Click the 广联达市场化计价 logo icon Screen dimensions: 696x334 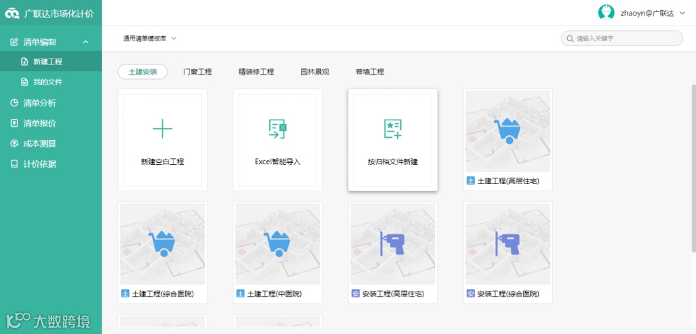pyautogui.click(x=12, y=14)
